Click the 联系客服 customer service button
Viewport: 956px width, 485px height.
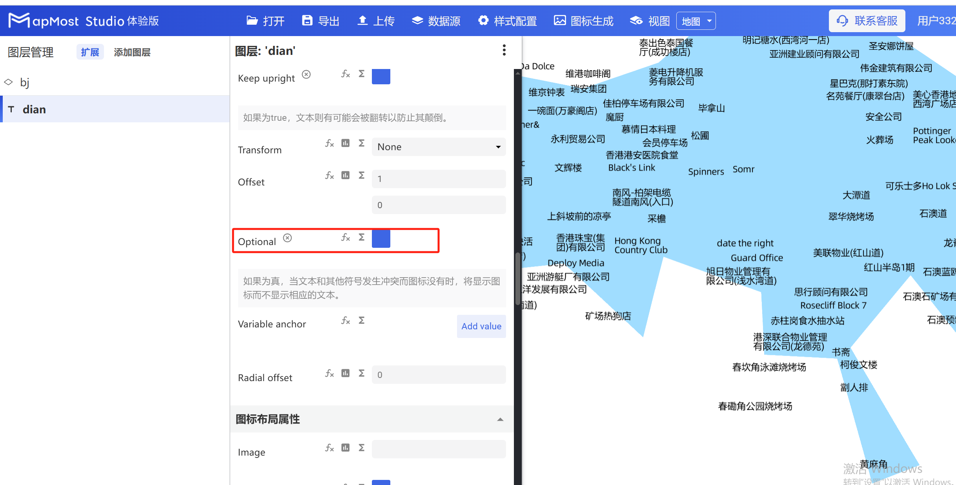coord(867,20)
